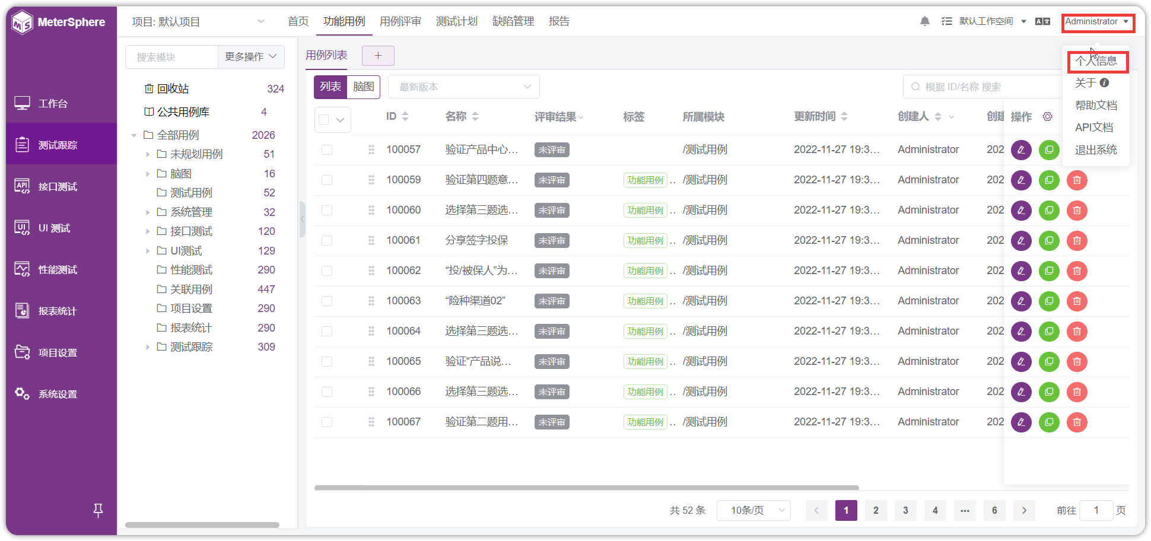Open the notification bell icon
This screenshot has width=1151, height=541.
924,21
